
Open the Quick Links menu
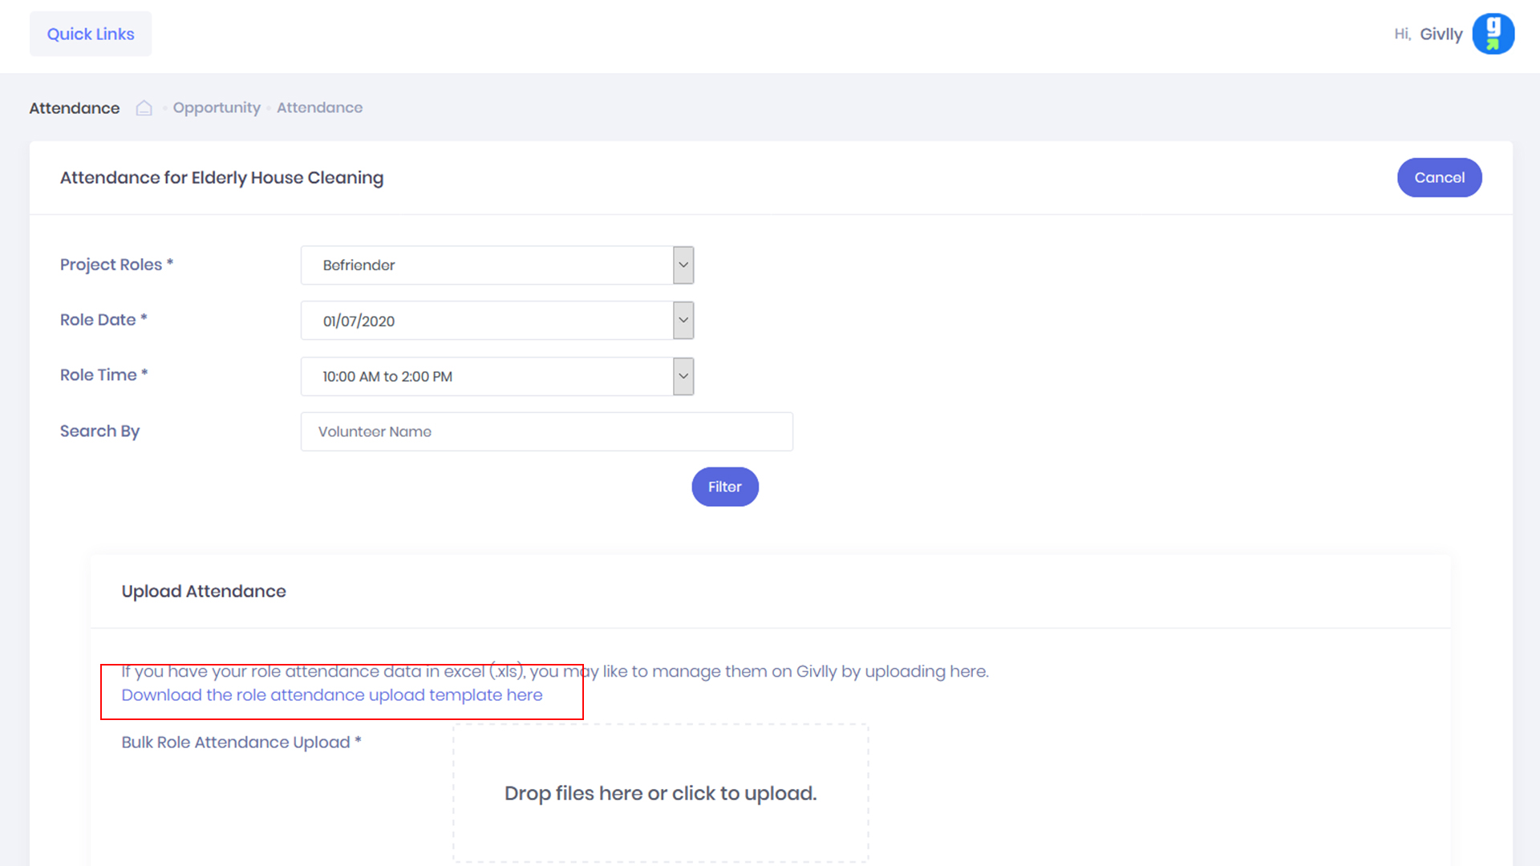[91, 34]
